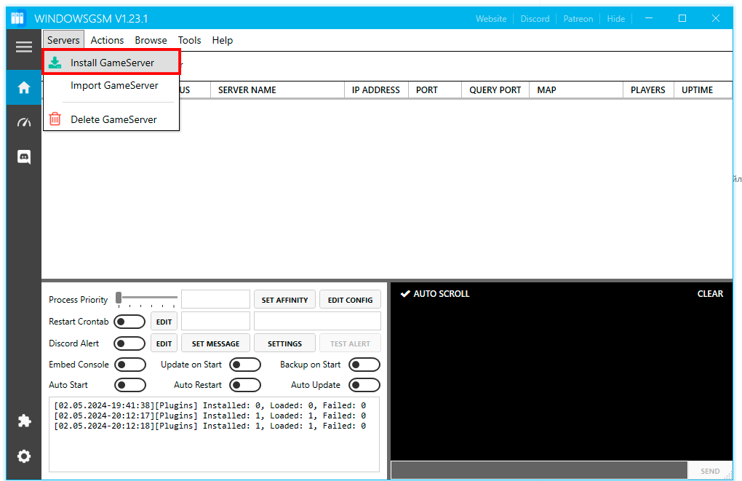Viewport: 742px width, 481px height.
Task: Click the green Install download icon
Action: click(x=55, y=63)
